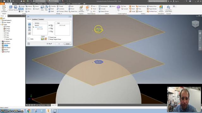Choose Ruled Surface tool
202x113 pixels.
141,6
